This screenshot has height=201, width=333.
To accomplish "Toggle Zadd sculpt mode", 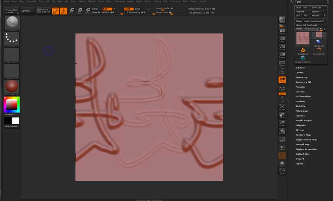I will coord(129,9).
